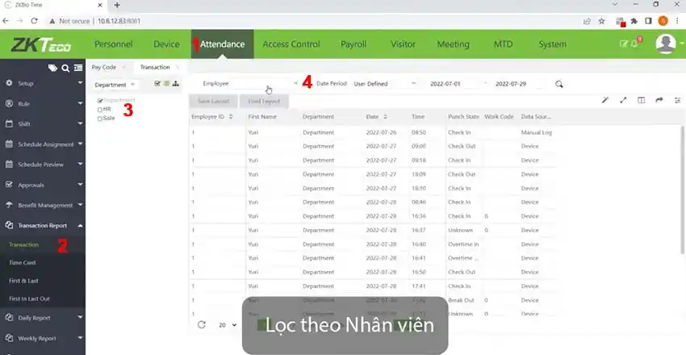Click the browser share page icon
Screen dimensions: 686x355
coord(587,20)
